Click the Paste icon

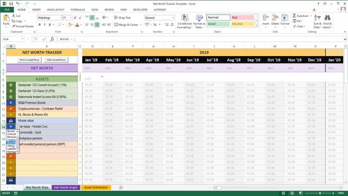point(6,18)
